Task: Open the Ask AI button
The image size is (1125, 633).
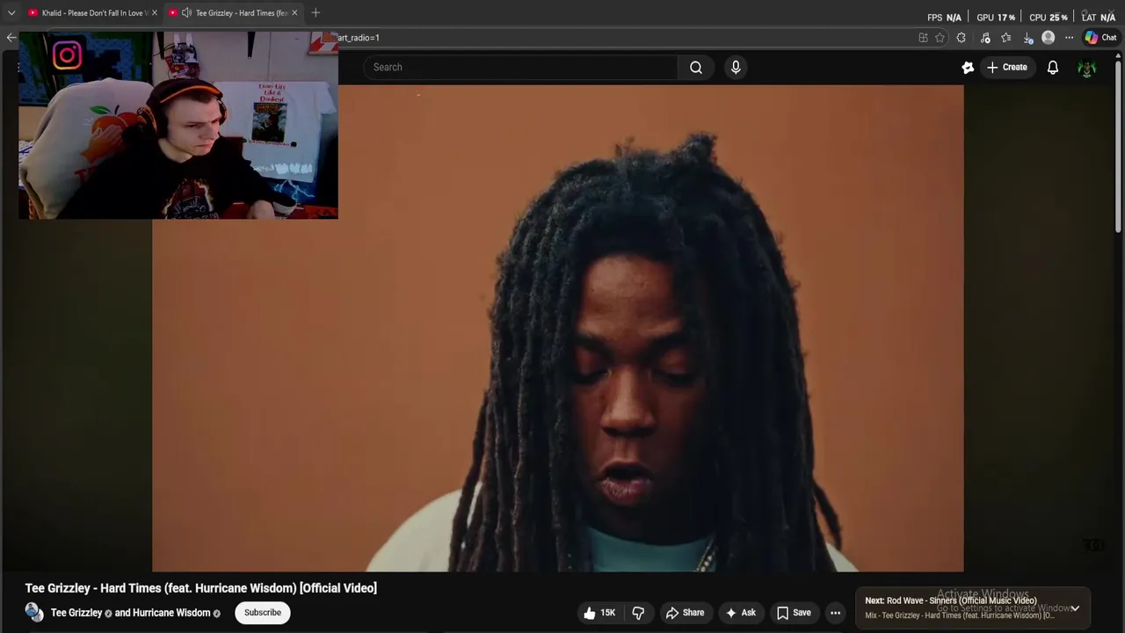Action: tap(740, 613)
